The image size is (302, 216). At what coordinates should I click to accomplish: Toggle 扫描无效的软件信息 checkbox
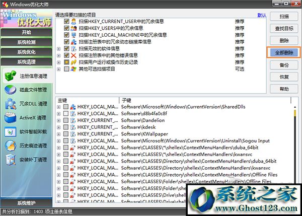tap(66, 48)
